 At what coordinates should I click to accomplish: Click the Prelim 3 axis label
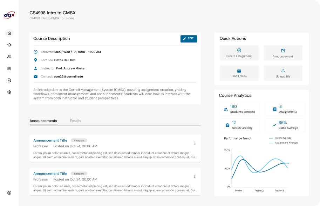tap(279, 191)
